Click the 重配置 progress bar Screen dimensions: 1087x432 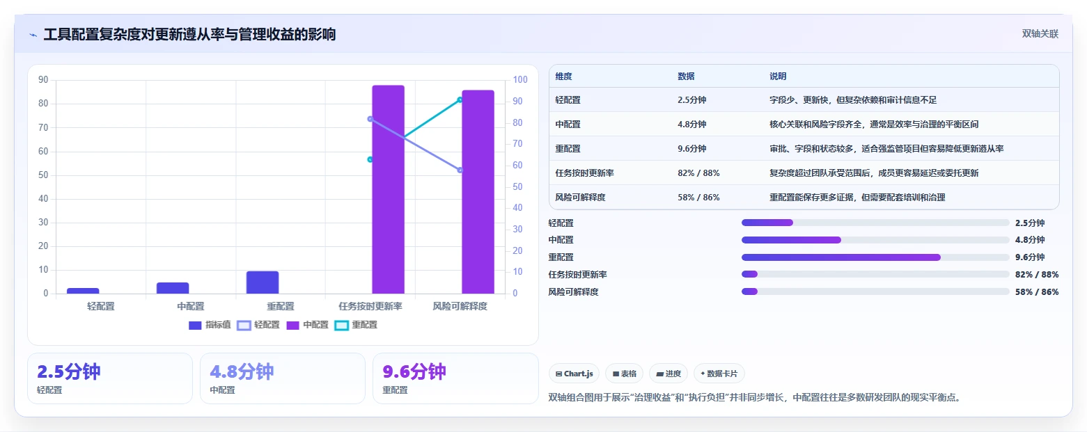click(x=875, y=257)
